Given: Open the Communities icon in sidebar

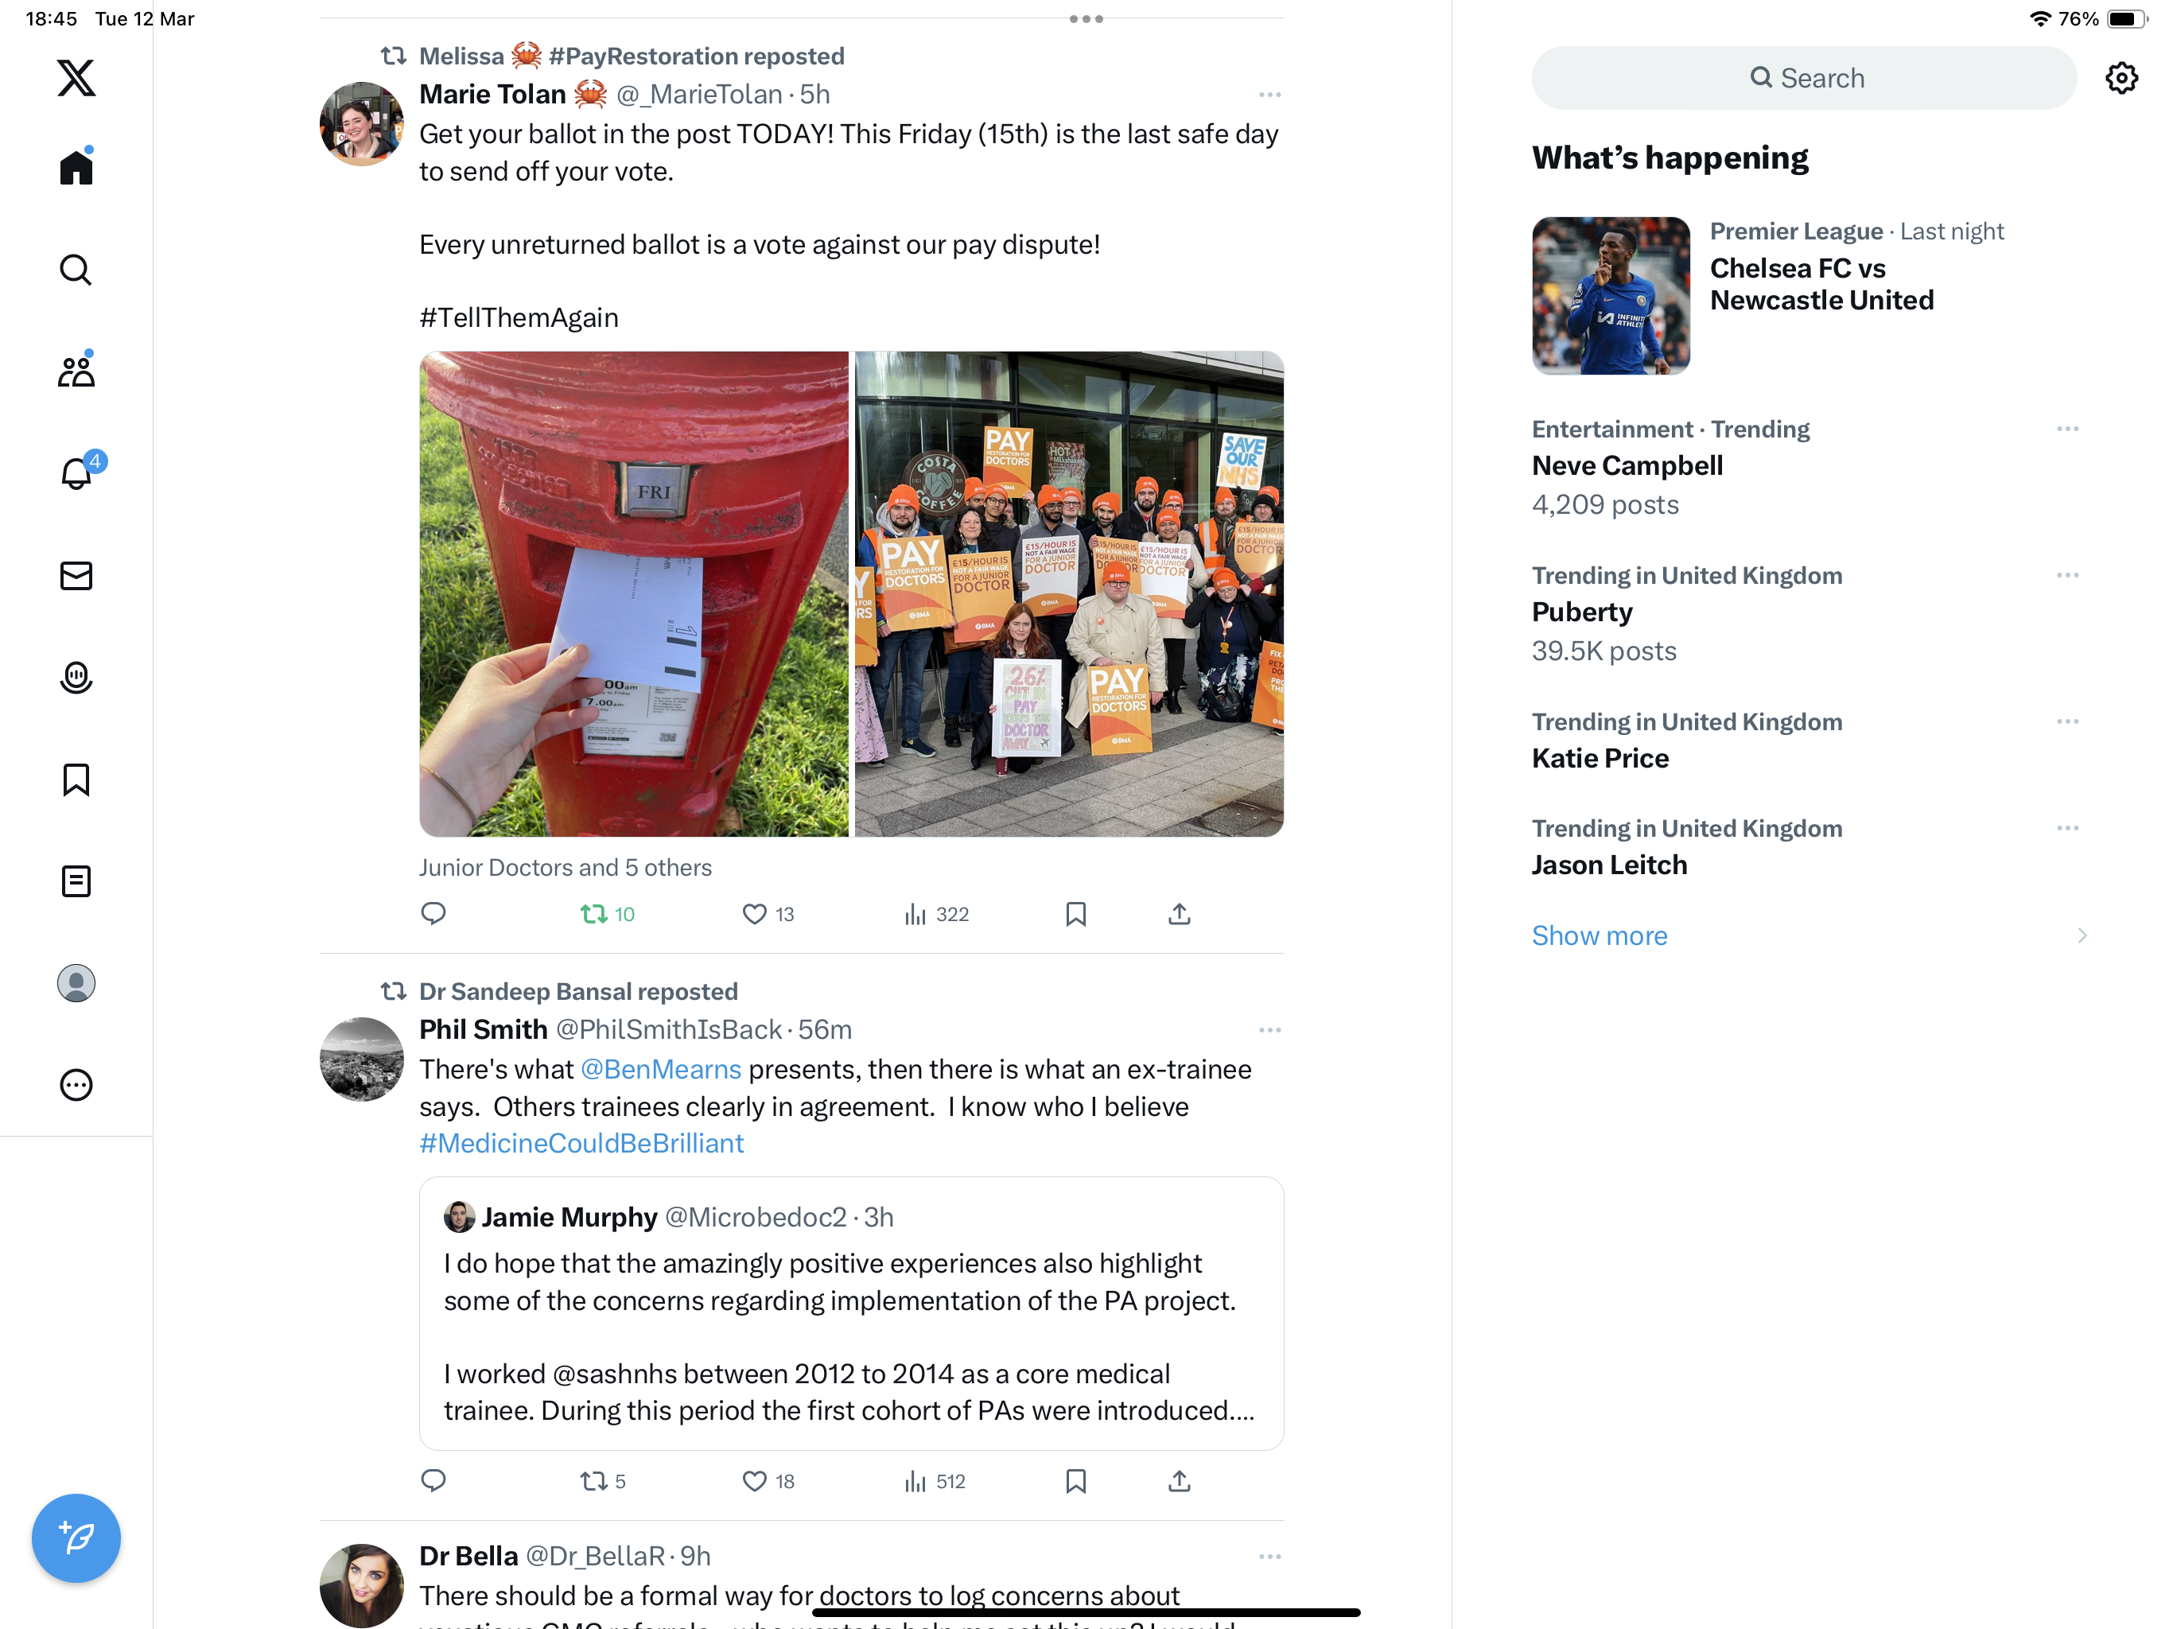Looking at the screenshot, I should click(76, 371).
